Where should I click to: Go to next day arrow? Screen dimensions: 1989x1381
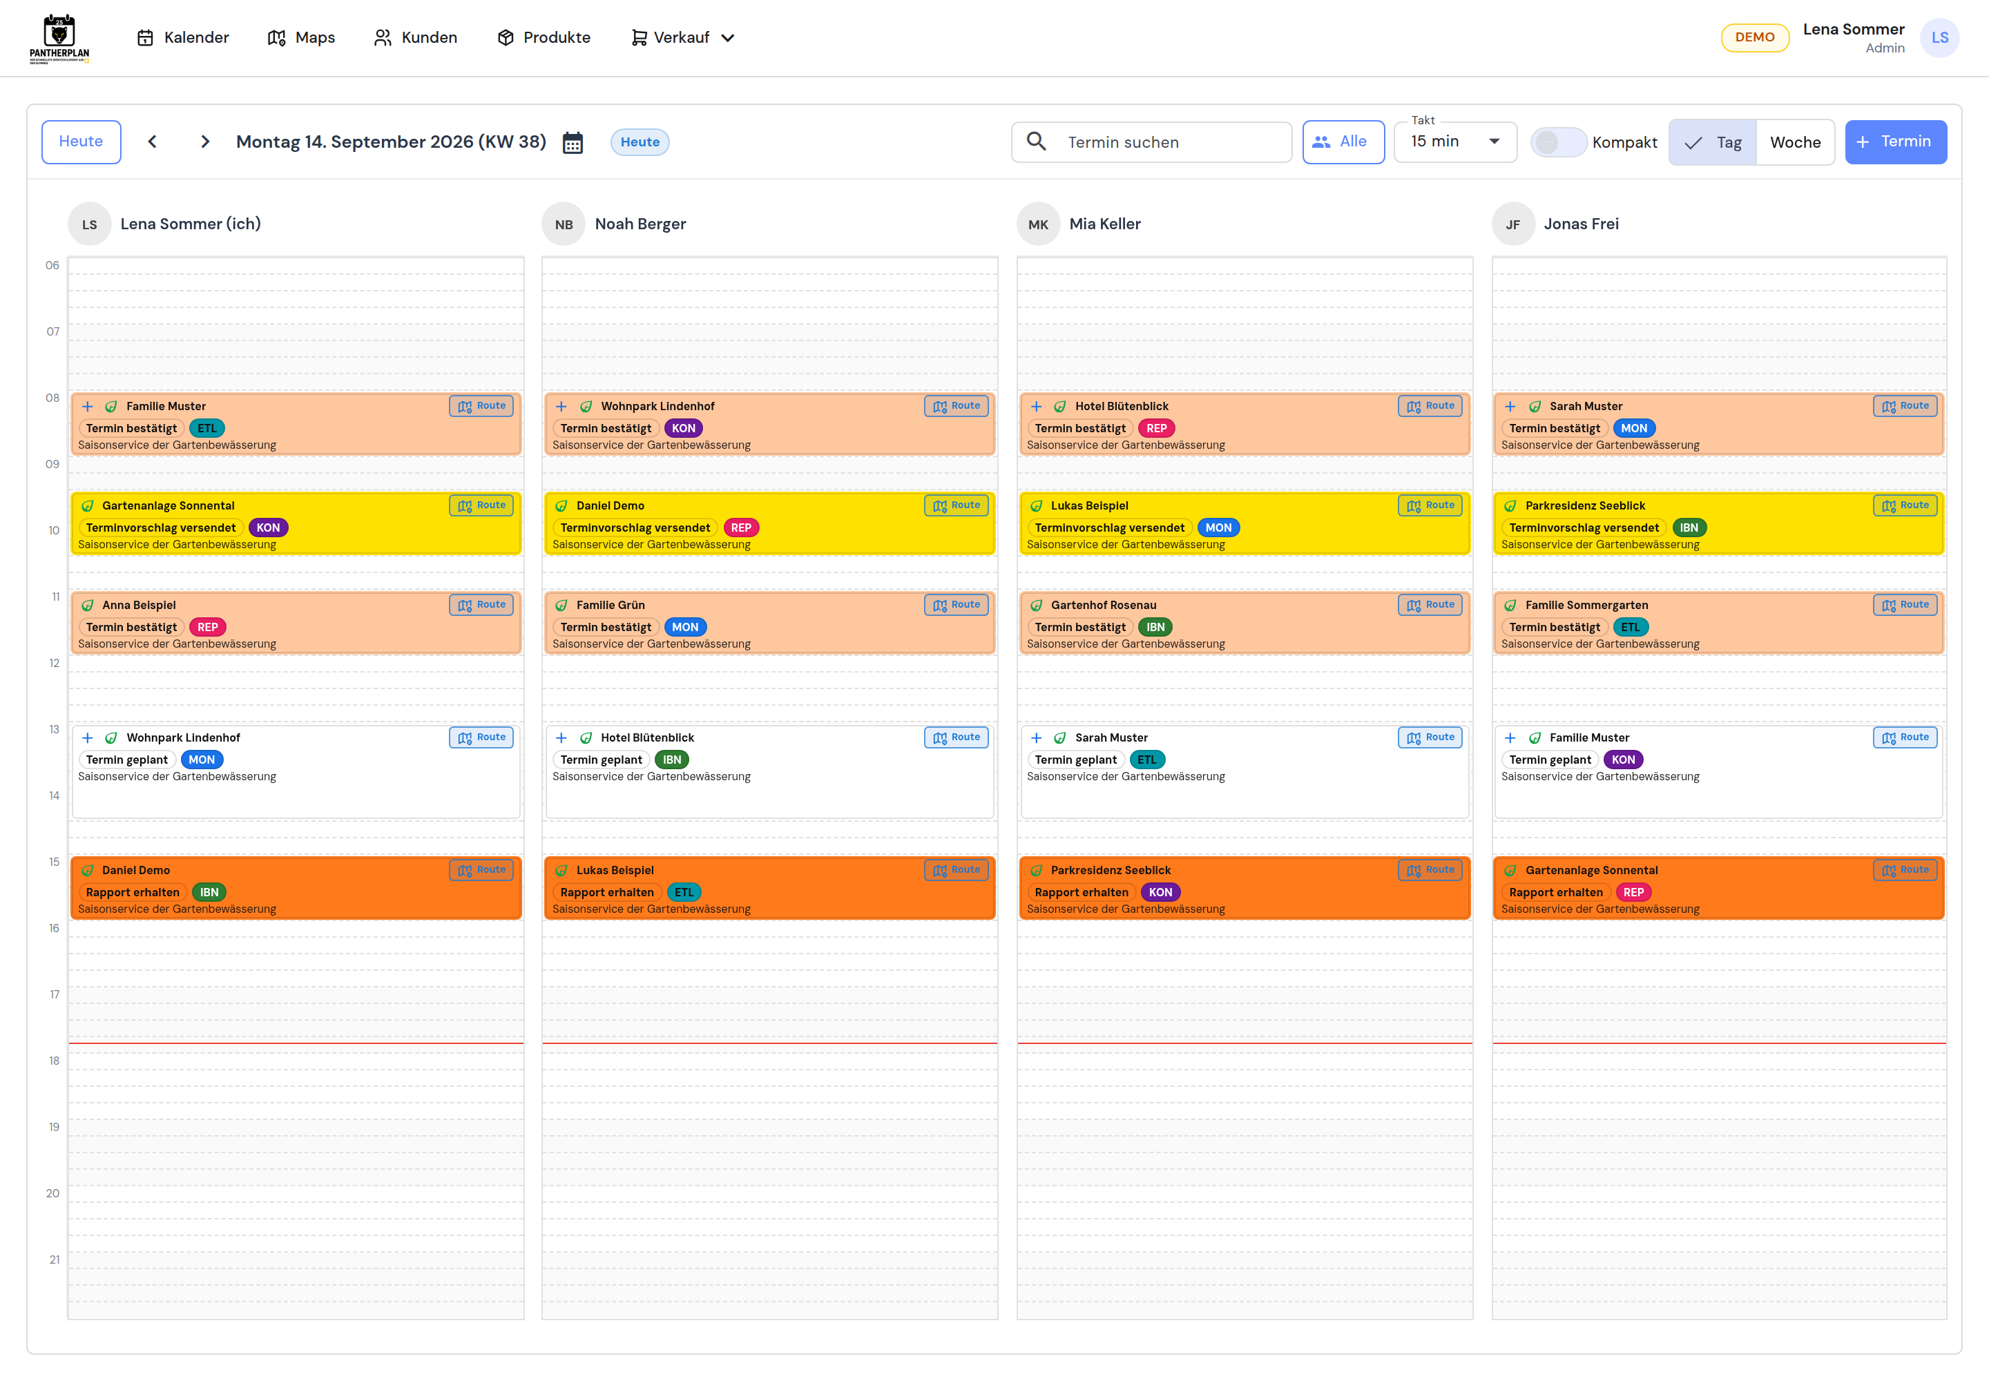[205, 142]
